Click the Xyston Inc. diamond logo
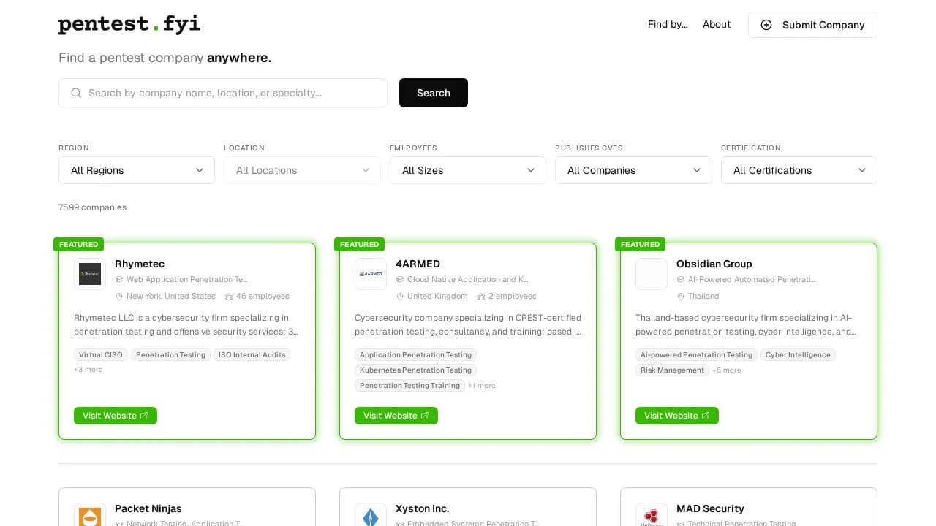This screenshot has width=936, height=526. pyautogui.click(x=370, y=517)
